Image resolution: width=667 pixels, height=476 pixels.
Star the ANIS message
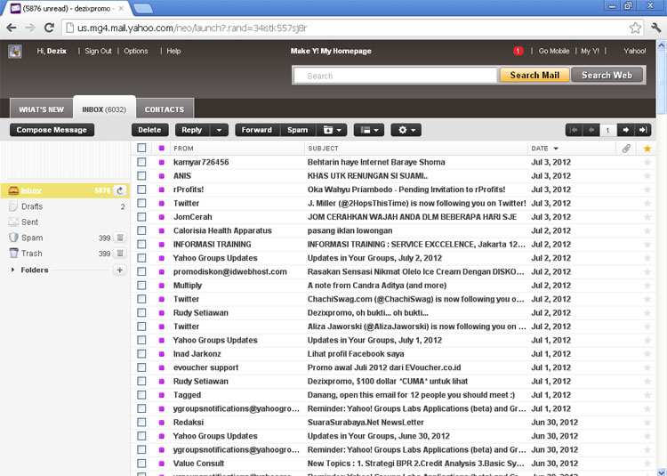[x=647, y=175]
